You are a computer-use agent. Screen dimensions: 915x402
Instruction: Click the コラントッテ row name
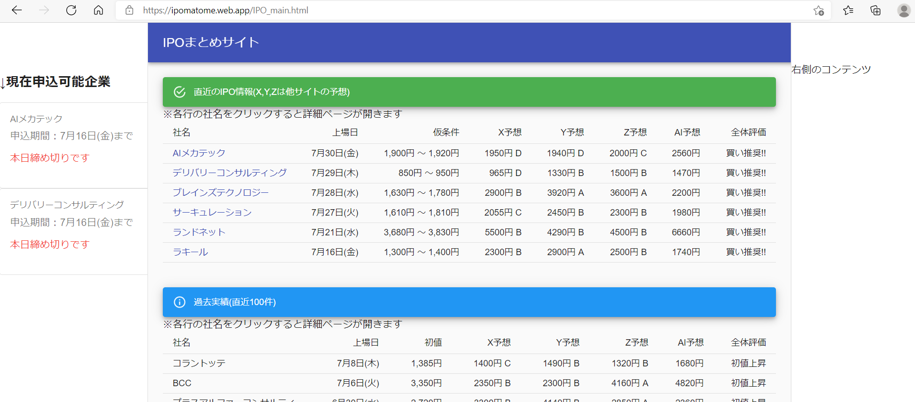pyautogui.click(x=199, y=363)
